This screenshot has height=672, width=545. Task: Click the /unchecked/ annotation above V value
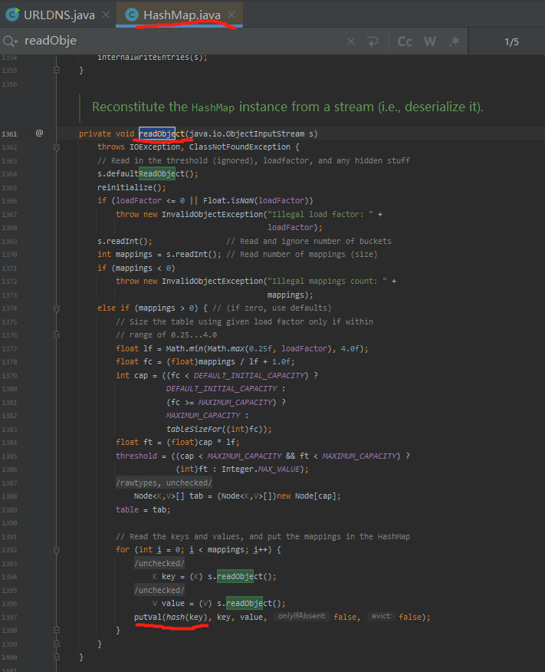point(159,590)
